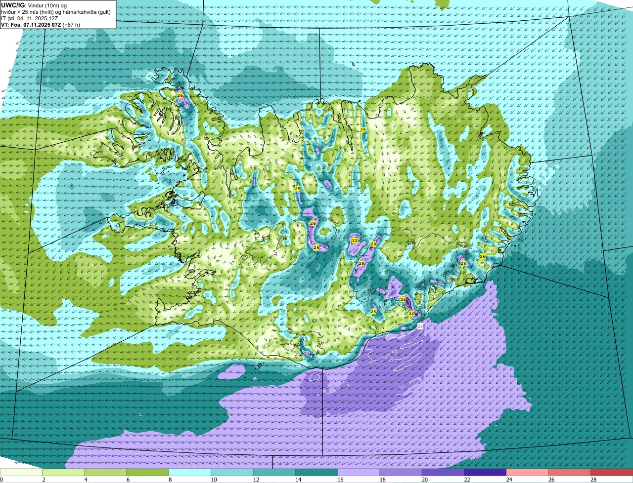Click the white 25 gust contour label
The width and height of the screenshot is (633, 483).
point(420,326)
